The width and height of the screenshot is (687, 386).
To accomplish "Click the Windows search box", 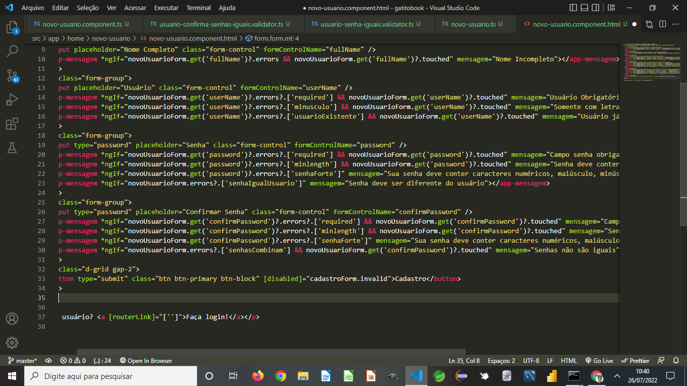I will click(111, 376).
